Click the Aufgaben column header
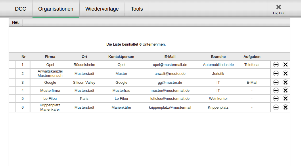This screenshot has width=301, height=166. tap(252, 56)
